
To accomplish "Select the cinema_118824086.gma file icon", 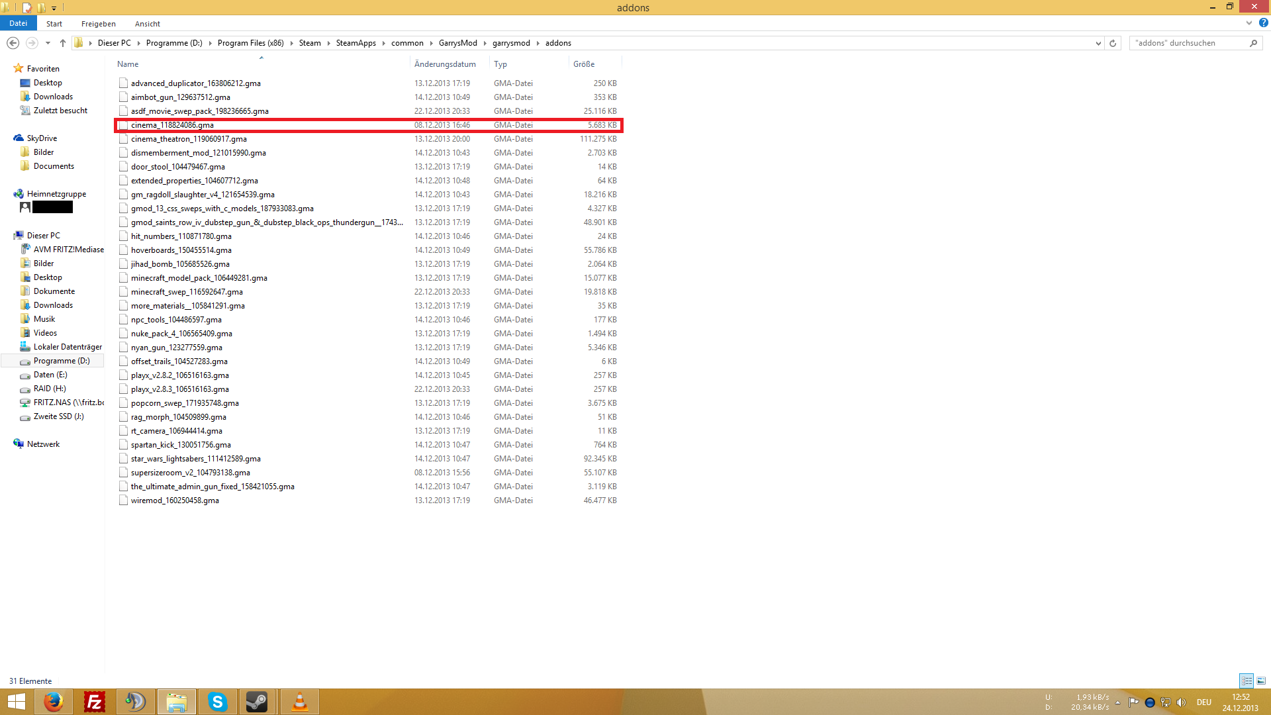I will 123,125.
